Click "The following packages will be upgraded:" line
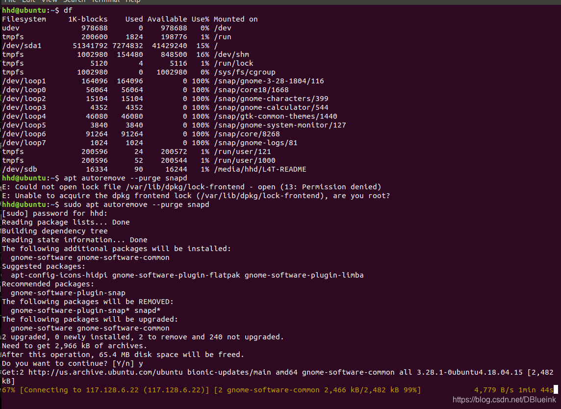This screenshot has width=561, height=409. tap(90, 319)
